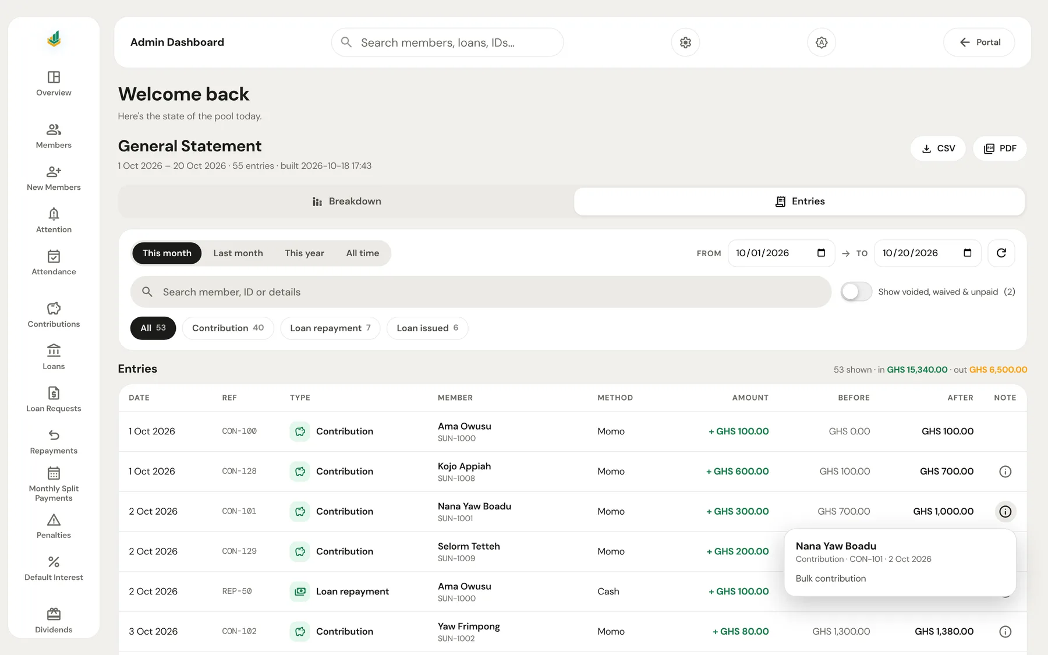Viewport: 1048px width, 655px height.
Task: Click the member, ID or details search field
Action: coord(481,292)
